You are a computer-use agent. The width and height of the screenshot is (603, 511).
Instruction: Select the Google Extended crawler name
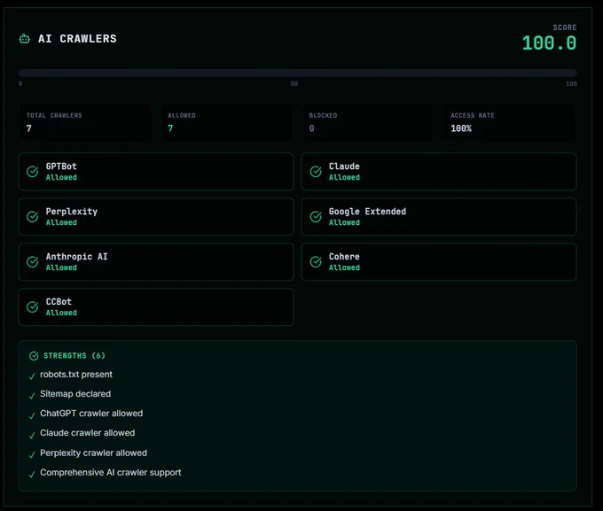point(367,212)
